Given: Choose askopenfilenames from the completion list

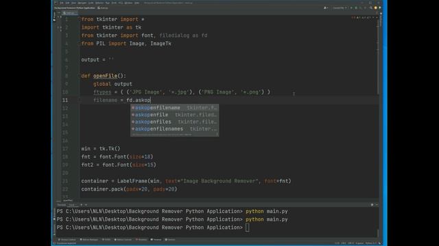Looking at the screenshot, I should pyautogui.click(x=175, y=129).
